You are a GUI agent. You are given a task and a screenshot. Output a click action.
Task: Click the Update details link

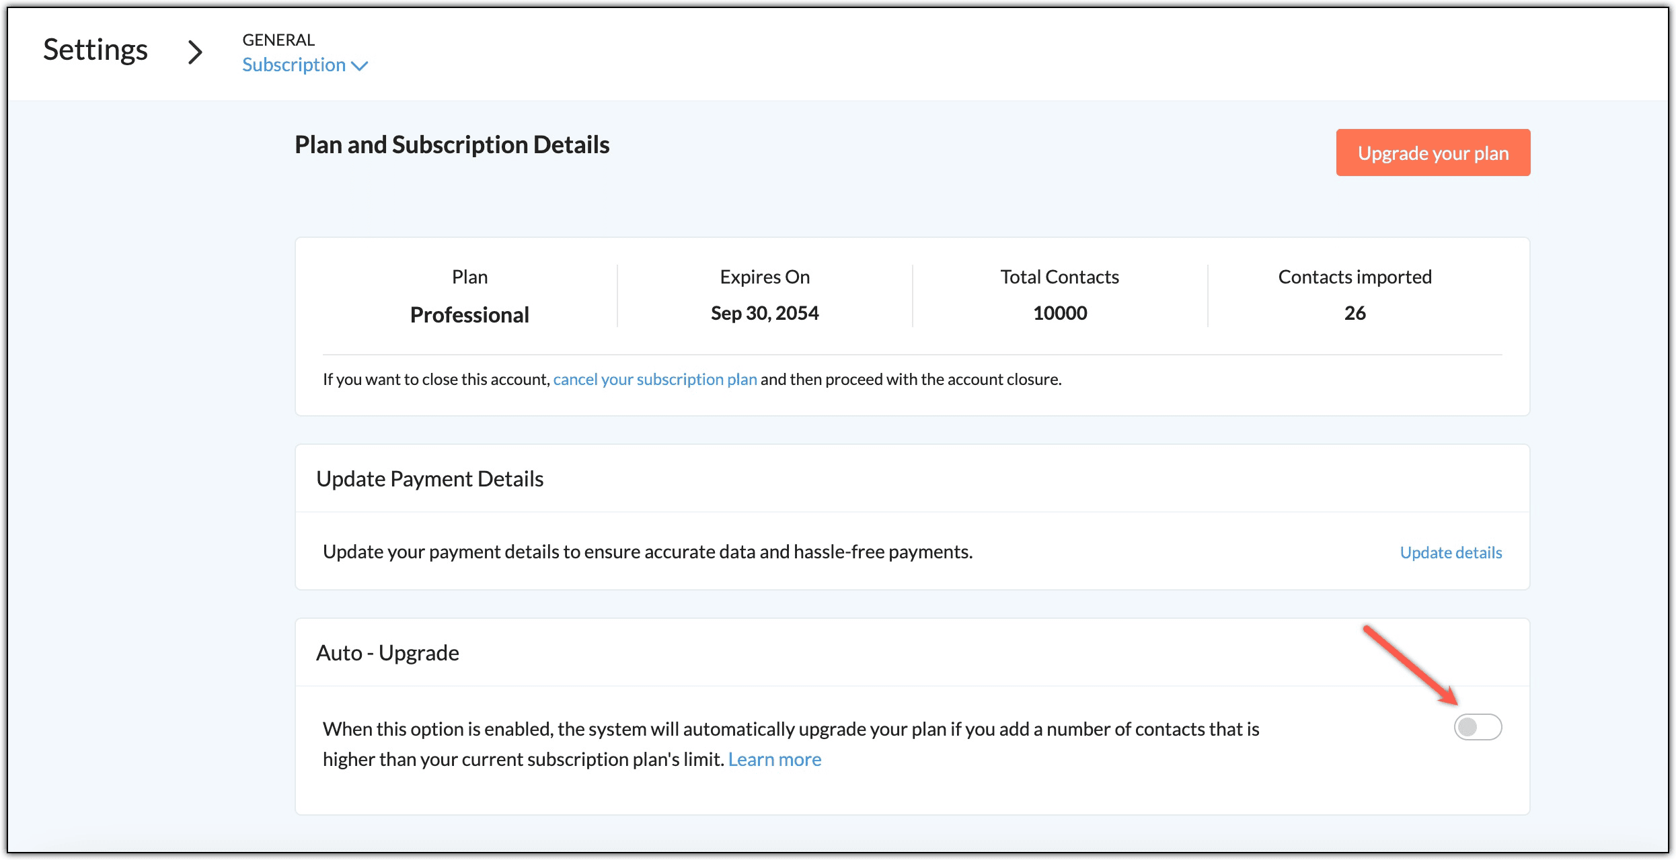pos(1451,552)
